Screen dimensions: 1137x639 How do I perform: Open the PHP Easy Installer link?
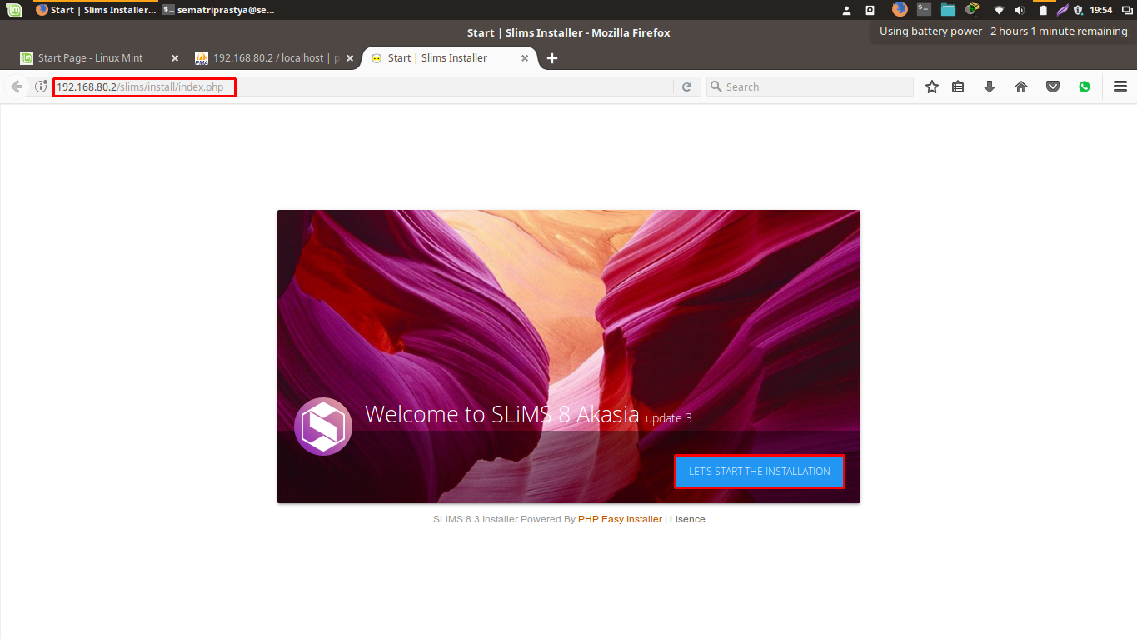tap(620, 519)
